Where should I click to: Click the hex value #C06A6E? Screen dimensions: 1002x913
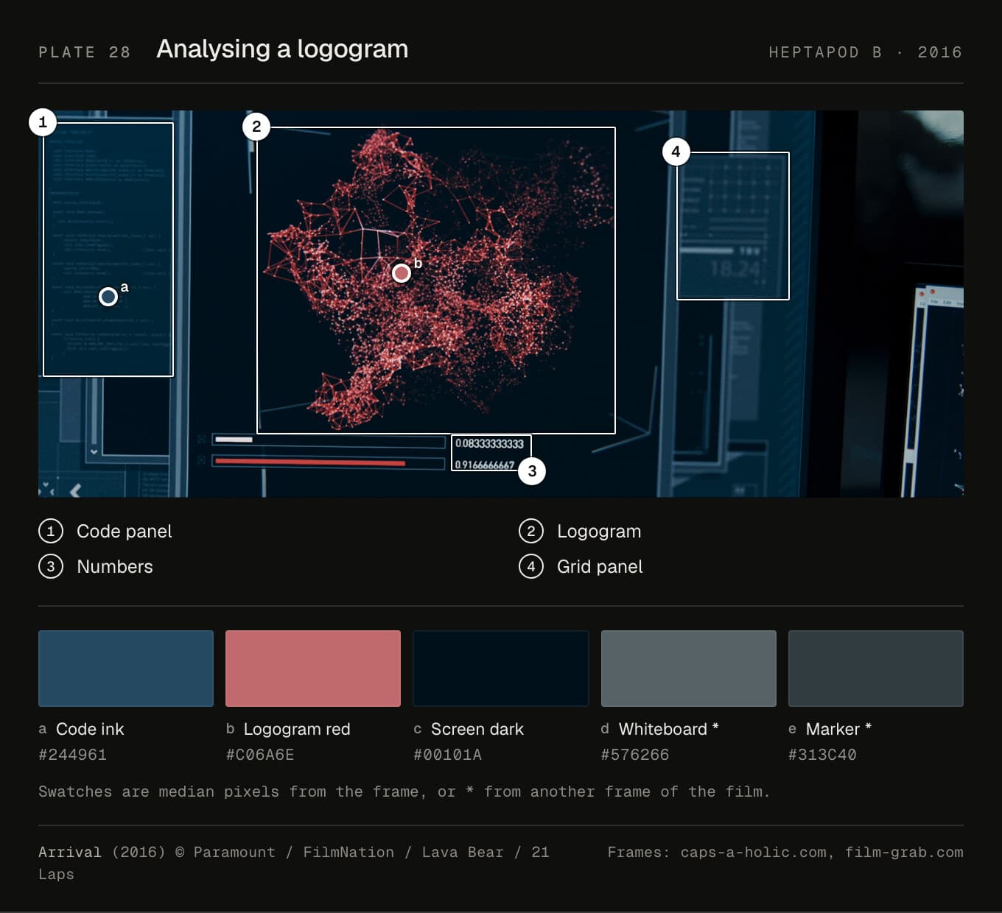click(260, 755)
